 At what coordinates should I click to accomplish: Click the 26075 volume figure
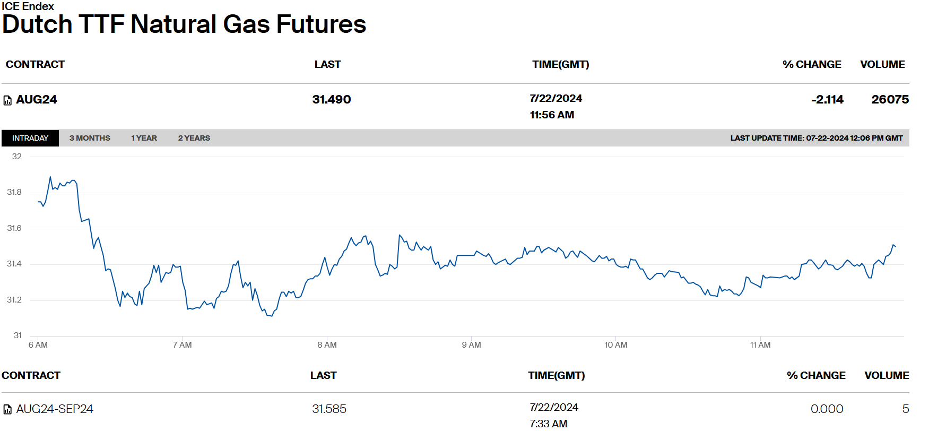pos(890,99)
